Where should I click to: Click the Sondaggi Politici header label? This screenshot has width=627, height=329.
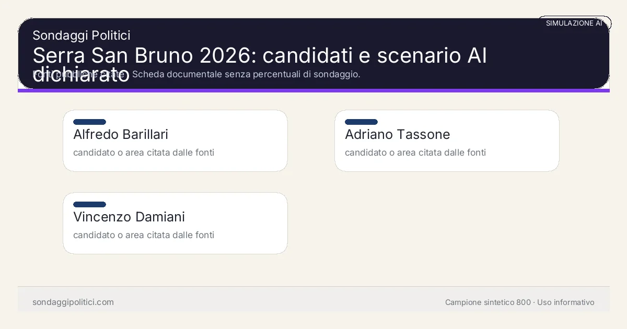point(81,36)
